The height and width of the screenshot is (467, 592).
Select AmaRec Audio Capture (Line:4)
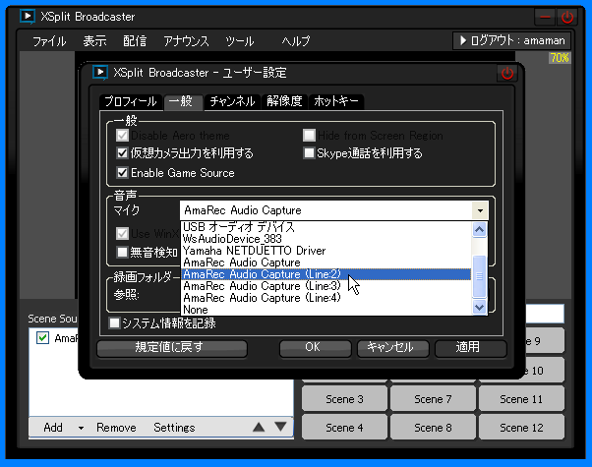(326, 298)
